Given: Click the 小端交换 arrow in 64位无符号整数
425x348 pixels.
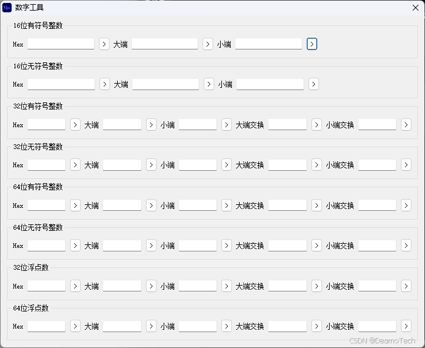Looking at the screenshot, I should tap(406, 246).
